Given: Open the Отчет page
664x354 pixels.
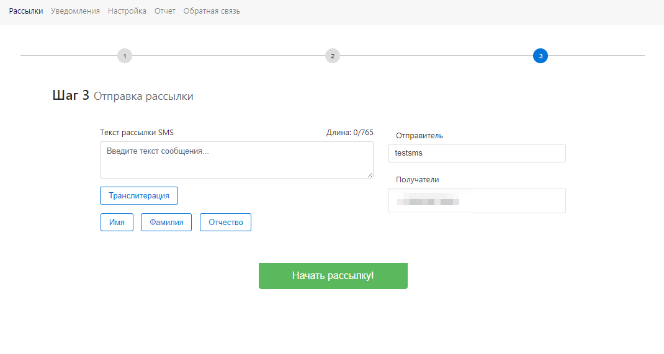Looking at the screenshot, I should [164, 11].
